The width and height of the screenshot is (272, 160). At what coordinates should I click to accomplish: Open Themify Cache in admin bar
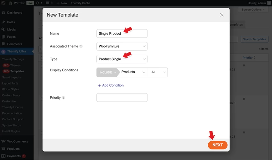coord(81,3)
